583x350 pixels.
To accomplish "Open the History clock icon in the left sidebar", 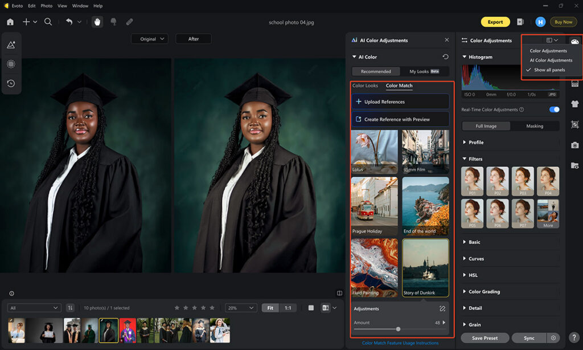I will [x=11, y=83].
